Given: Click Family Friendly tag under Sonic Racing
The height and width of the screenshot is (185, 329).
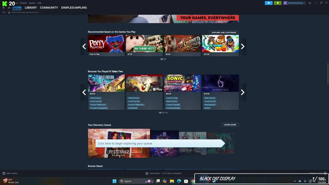Looking at the screenshot, I should point(173,105).
